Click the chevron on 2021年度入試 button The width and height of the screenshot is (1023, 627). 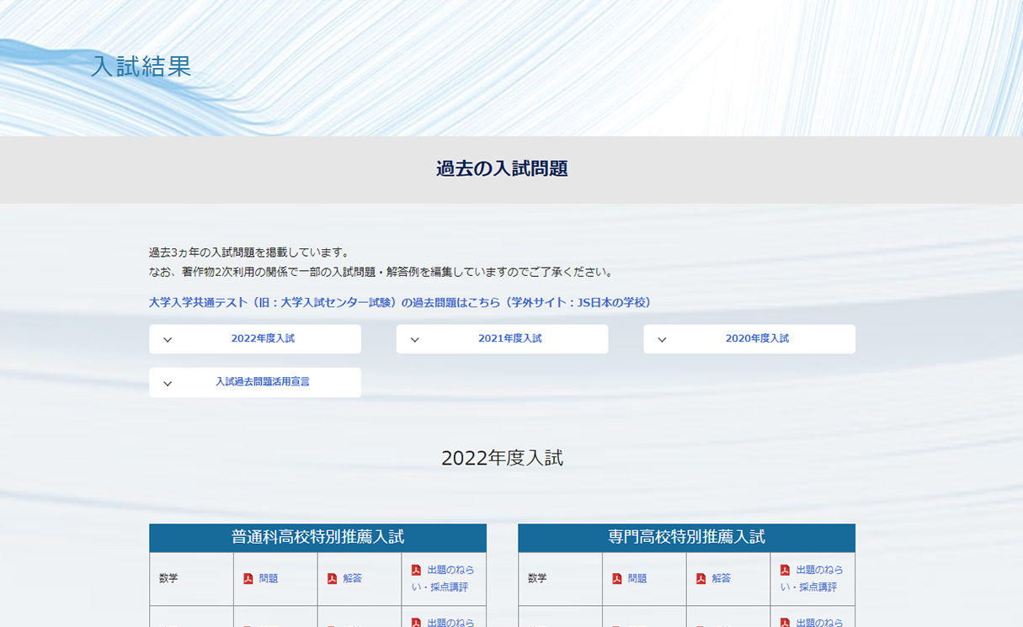[414, 340]
